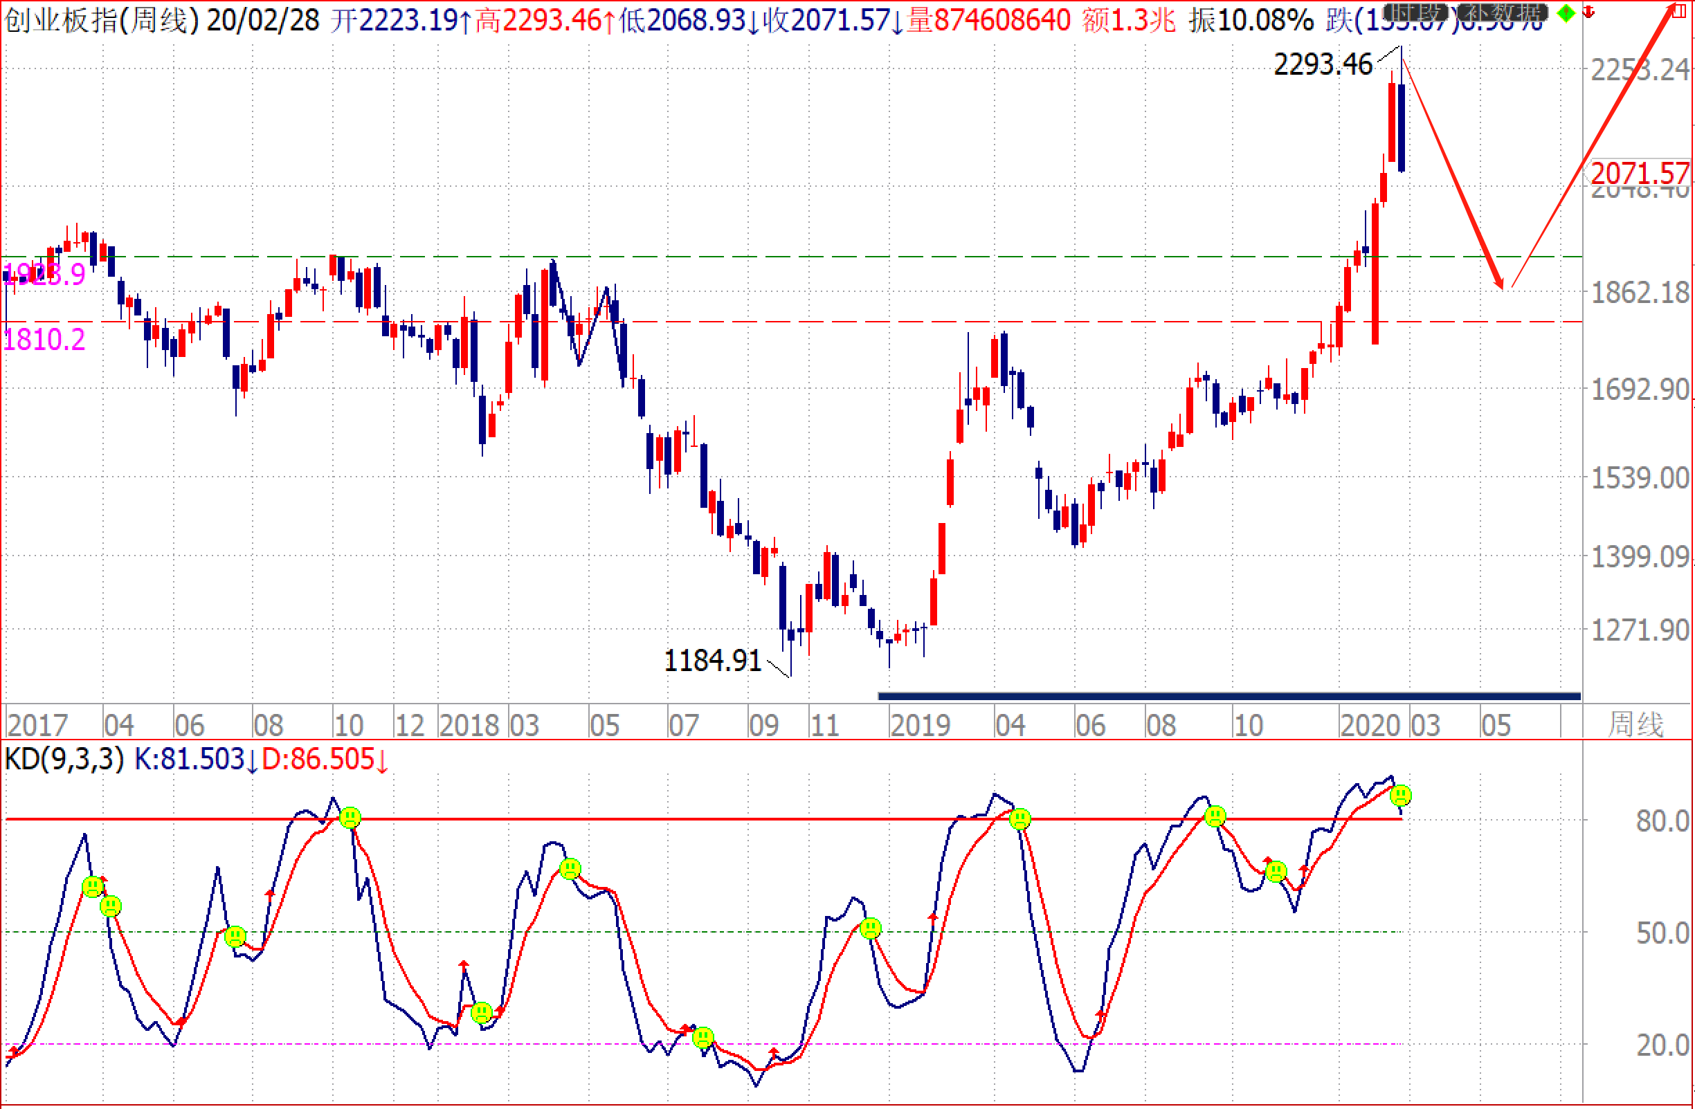1695x1109 pixels.
Task: Click the turnover 额1.3兆
Action: click(x=1129, y=20)
